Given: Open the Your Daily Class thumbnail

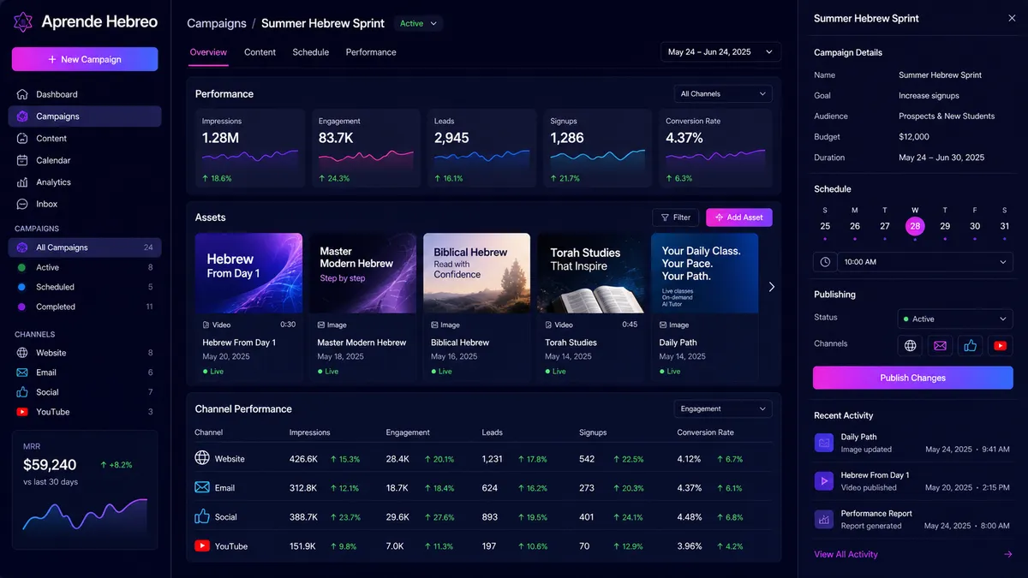Looking at the screenshot, I should click(704, 273).
